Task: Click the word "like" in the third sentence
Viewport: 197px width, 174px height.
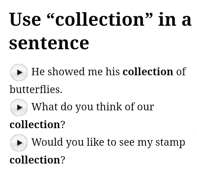Action: [x=95, y=142]
